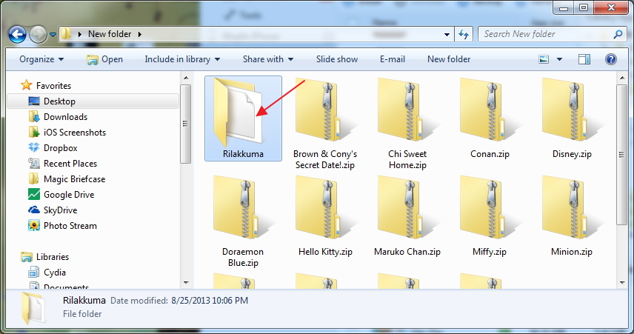Select the New folder breadcrumb
The height and width of the screenshot is (334, 634).
coord(110,34)
